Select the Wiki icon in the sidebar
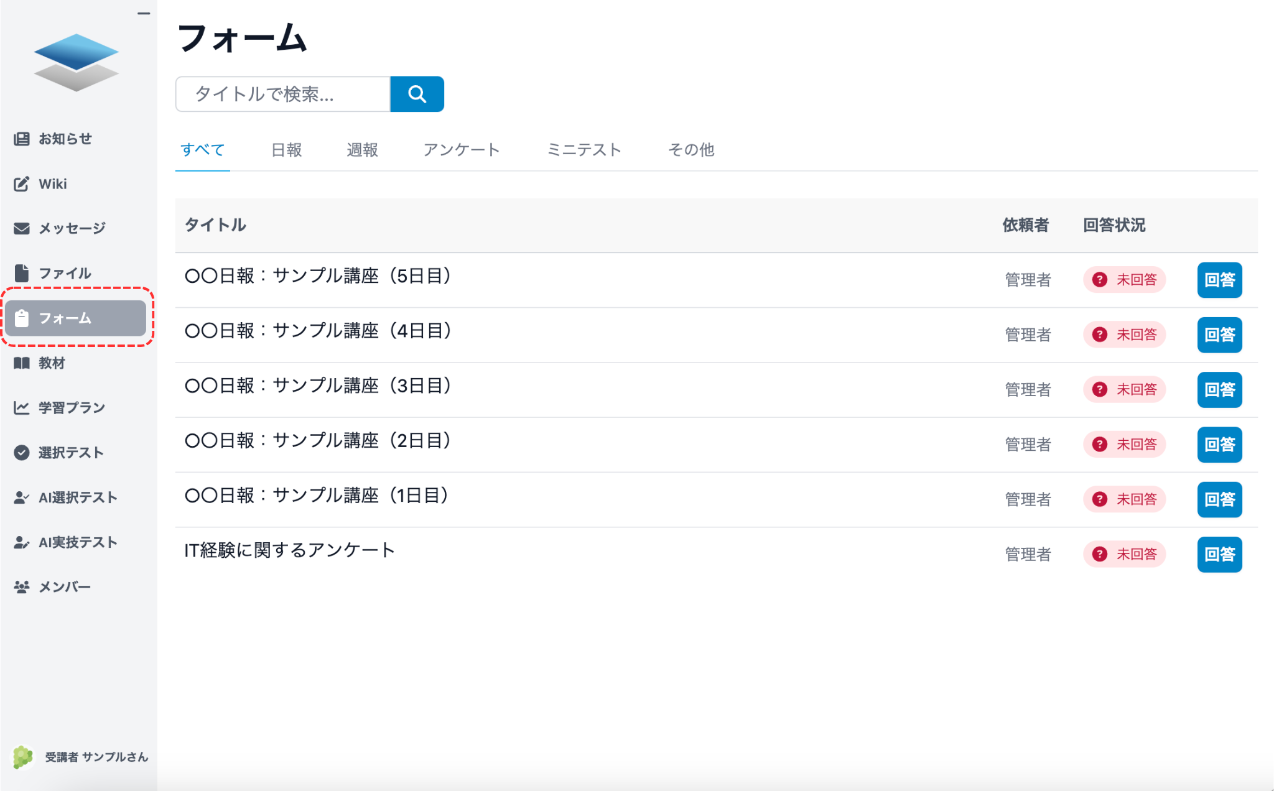 (x=22, y=183)
